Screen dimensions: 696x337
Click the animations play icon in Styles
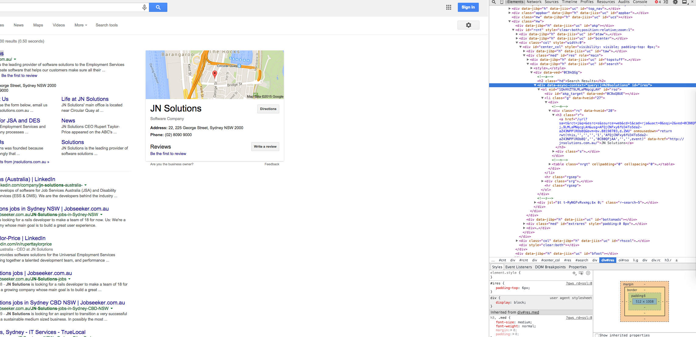pyautogui.click(x=588, y=273)
